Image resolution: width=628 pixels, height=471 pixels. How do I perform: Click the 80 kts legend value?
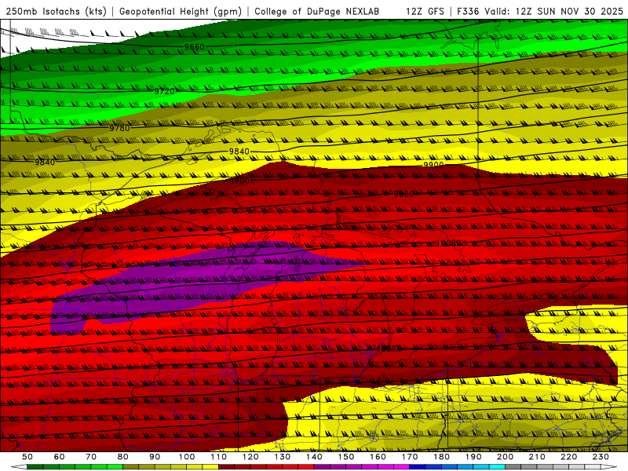tap(123, 457)
